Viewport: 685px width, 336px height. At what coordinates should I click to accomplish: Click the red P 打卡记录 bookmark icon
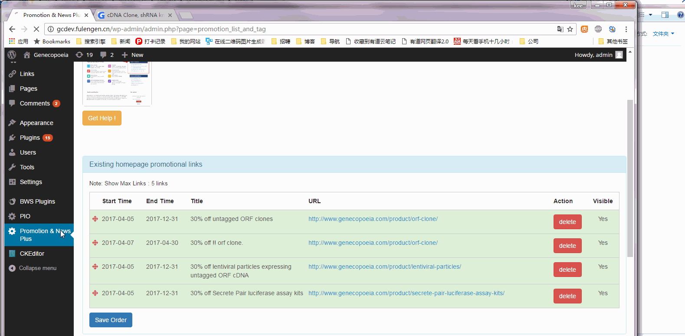click(x=139, y=41)
